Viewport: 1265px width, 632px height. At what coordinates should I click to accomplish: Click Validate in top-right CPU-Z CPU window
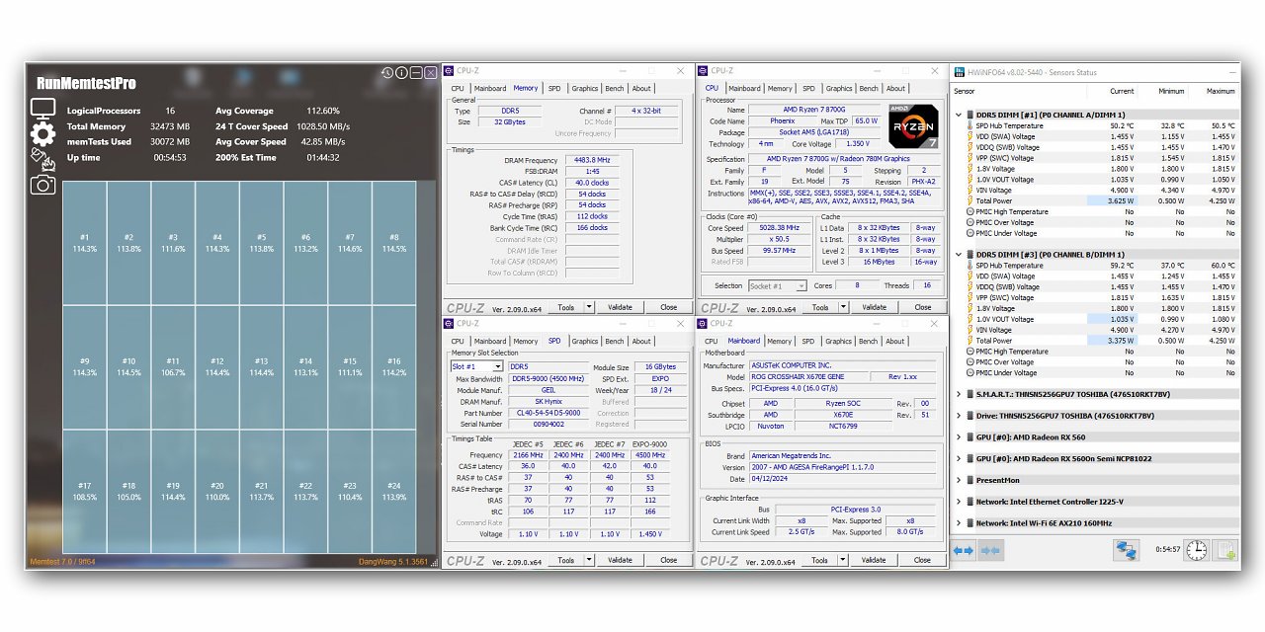874,307
